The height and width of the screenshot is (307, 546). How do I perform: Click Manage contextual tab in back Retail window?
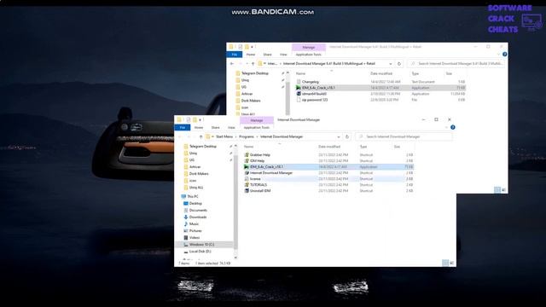click(309, 47)
